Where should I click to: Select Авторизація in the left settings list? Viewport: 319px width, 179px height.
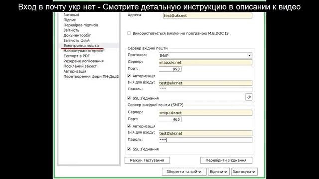click(x=75, y=71)
